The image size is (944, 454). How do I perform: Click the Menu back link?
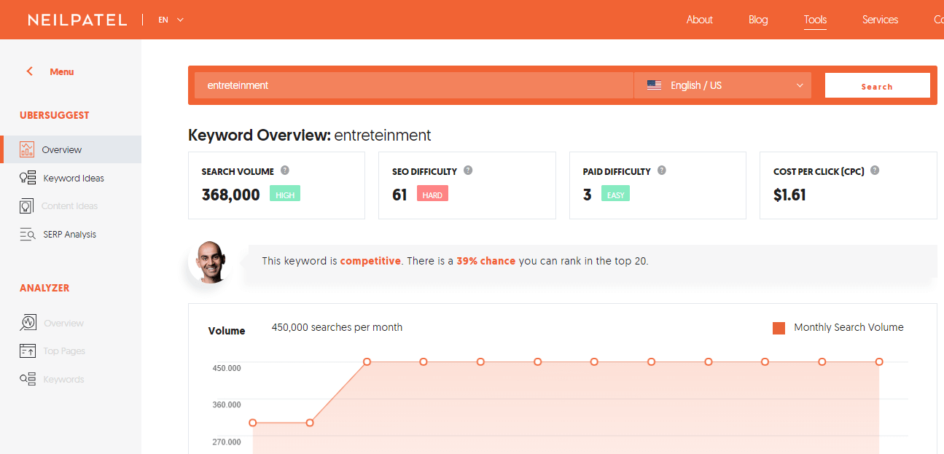click(61, 71)
